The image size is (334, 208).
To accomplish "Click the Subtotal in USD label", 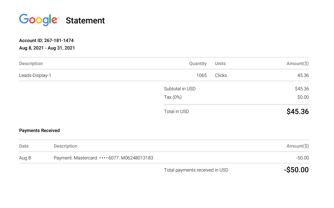I will click(180, 89).
